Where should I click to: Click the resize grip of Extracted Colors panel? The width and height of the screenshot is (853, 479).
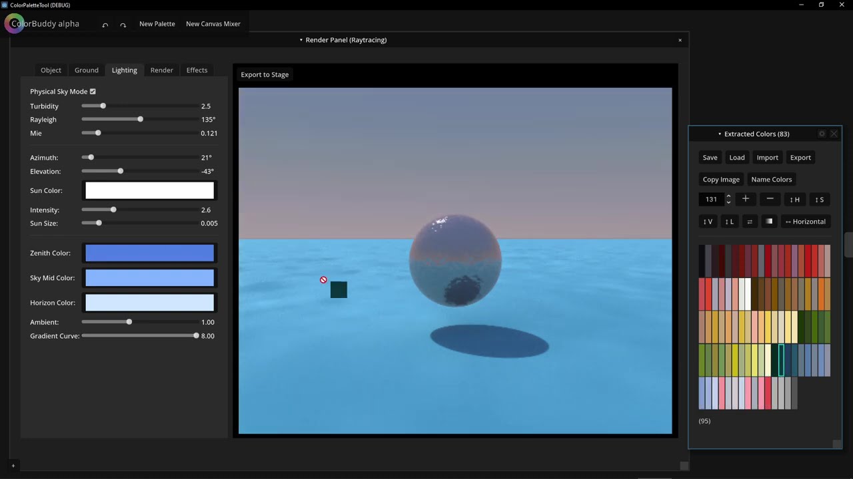pos(837,444)
